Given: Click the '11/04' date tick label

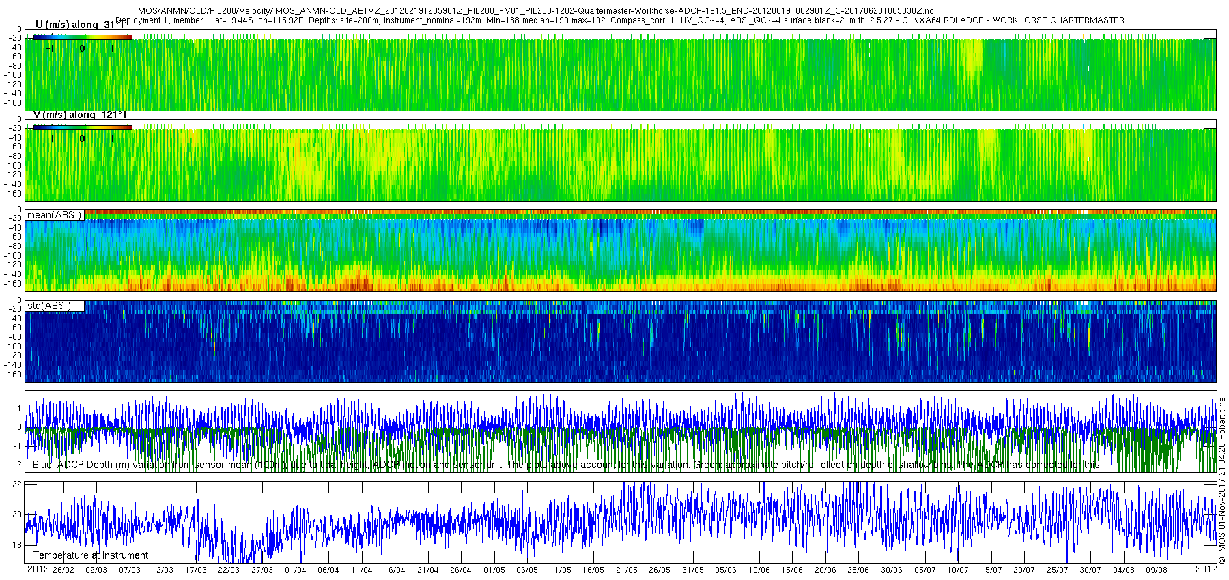Looking at the screenshot, I should 362,570.
